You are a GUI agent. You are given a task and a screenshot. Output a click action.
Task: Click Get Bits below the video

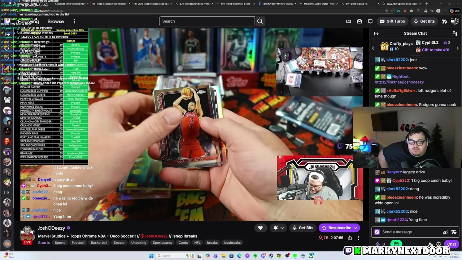(302, 228)
